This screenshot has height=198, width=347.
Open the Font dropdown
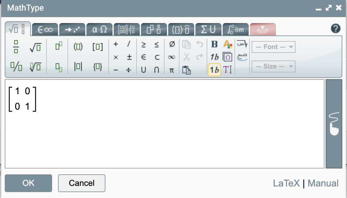(x=273, y=47)
